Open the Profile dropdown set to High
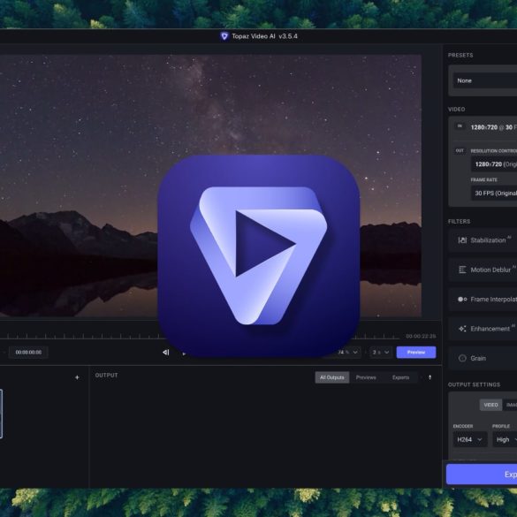 click(x=505, y=439)
